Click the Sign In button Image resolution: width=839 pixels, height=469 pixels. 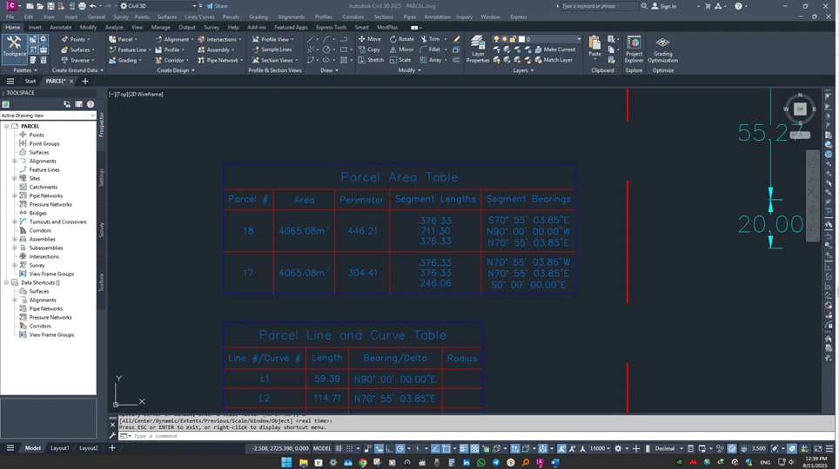[663, 6]
